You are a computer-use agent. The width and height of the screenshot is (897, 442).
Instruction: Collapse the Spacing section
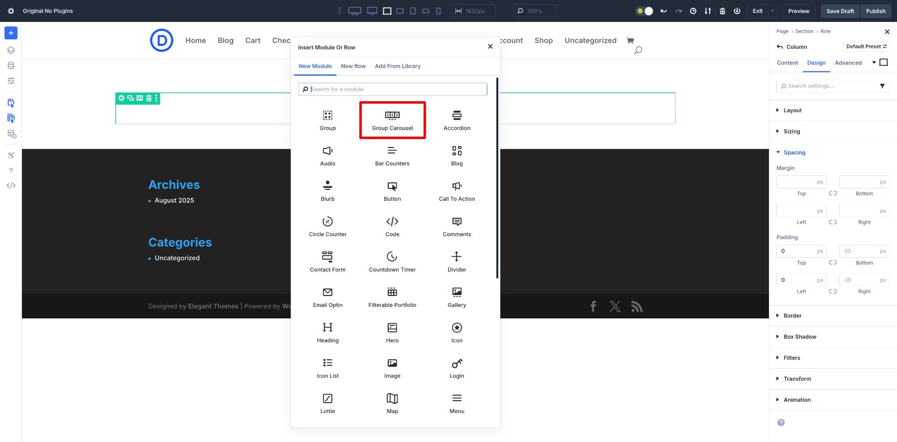click(x=794, y=152)
